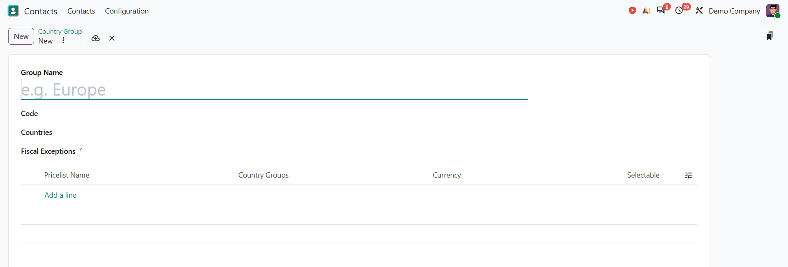Click the red screen recording icon

click(x=632, y=11)
